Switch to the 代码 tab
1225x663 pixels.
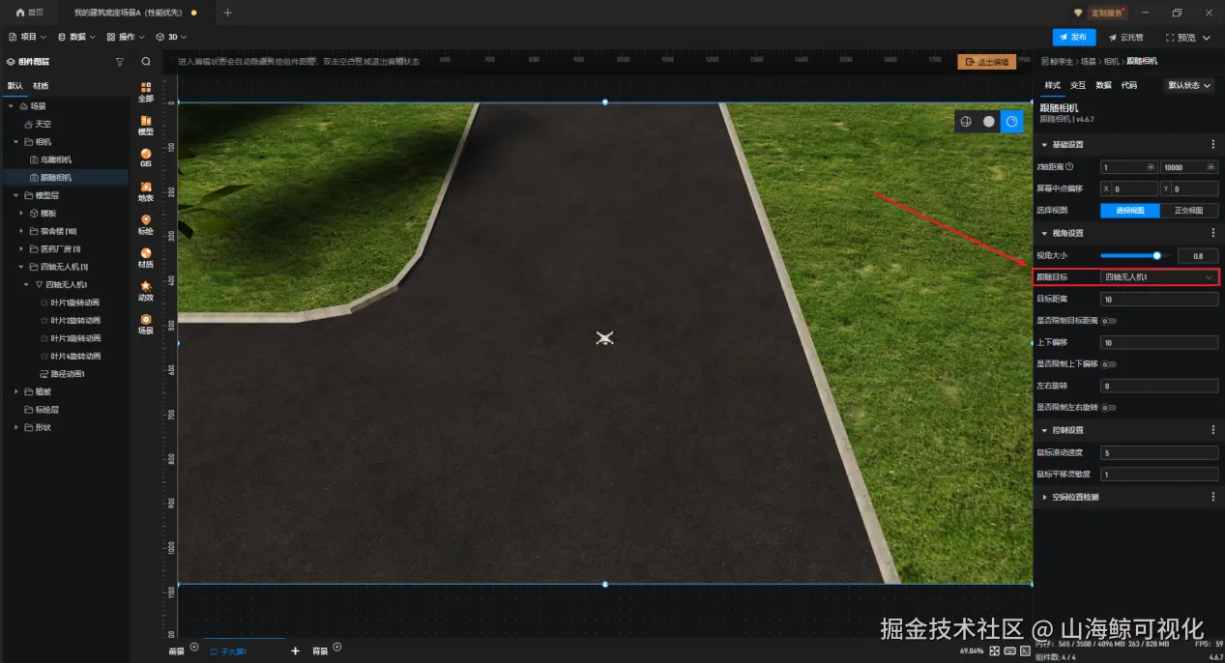tap(1129, 85)
